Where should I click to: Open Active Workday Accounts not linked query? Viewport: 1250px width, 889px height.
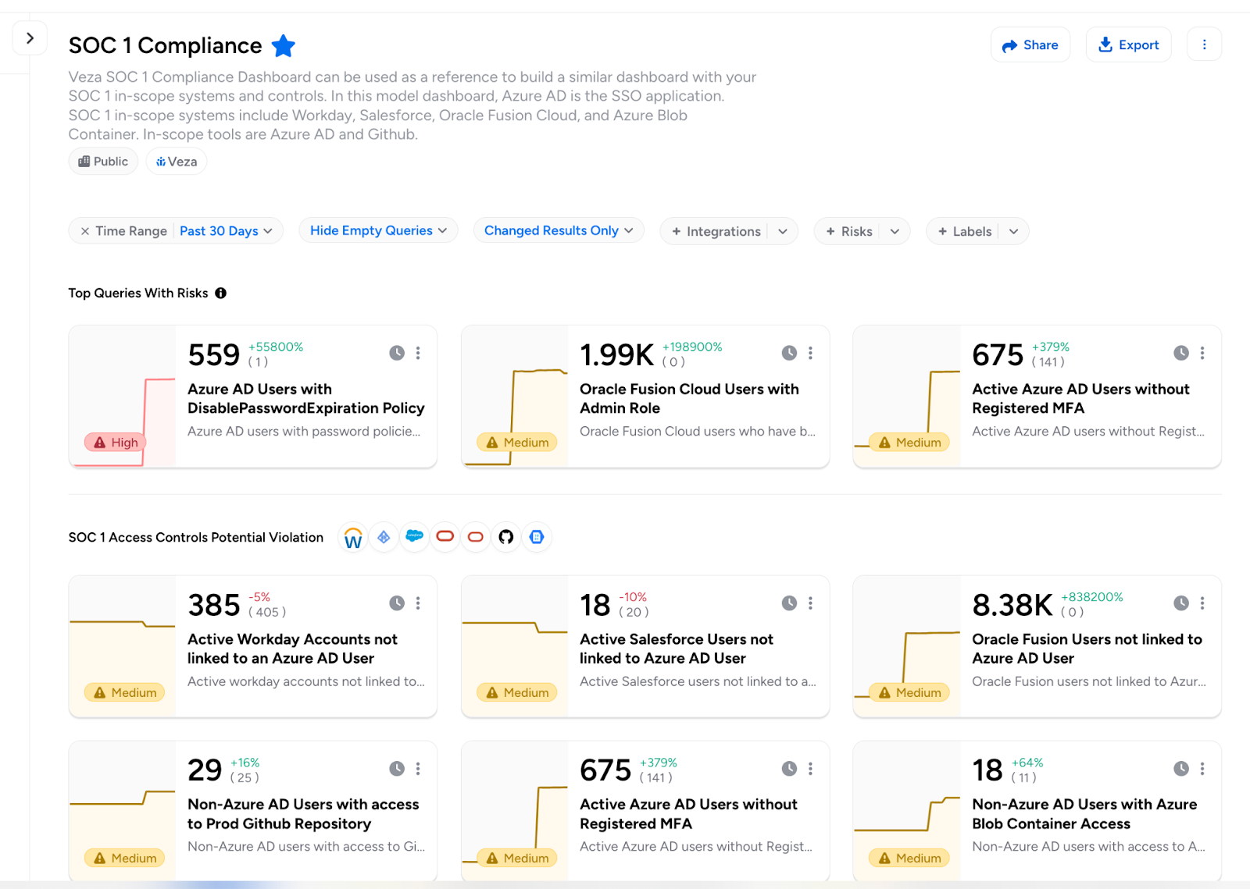(292, 649)
